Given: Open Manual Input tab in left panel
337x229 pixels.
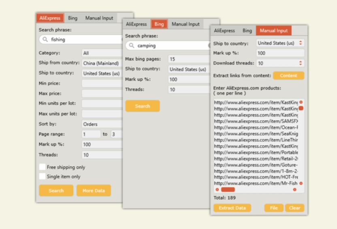Looking at the screenshot, I should point(99,18).
